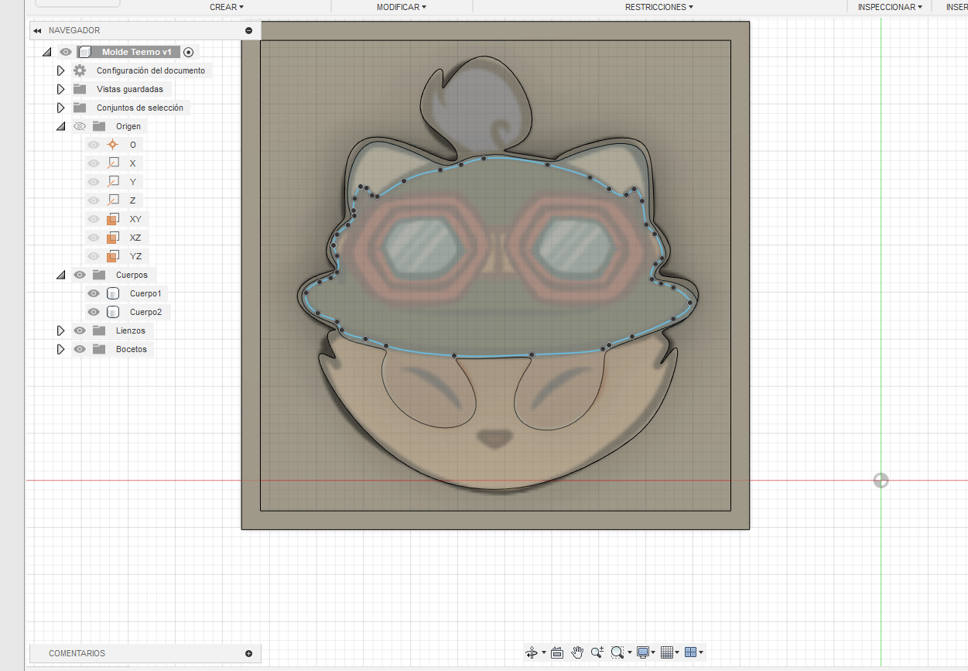This screenshot has width=968, height=671.
Task: Click the folder icon of Conjuntos de selección
Action: coord(80,108)
